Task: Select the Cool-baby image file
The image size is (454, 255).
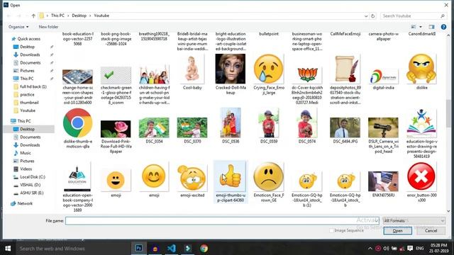Action: (x=192, y=72)
